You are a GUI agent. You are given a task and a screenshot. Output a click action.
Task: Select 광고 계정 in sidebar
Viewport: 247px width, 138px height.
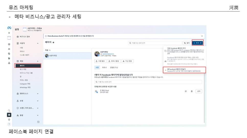[23, 69]
